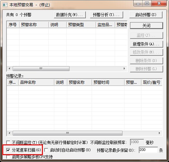Click the window icon in title bar
The width and height of the screenshot is (169, 162).
coord(5,5)
